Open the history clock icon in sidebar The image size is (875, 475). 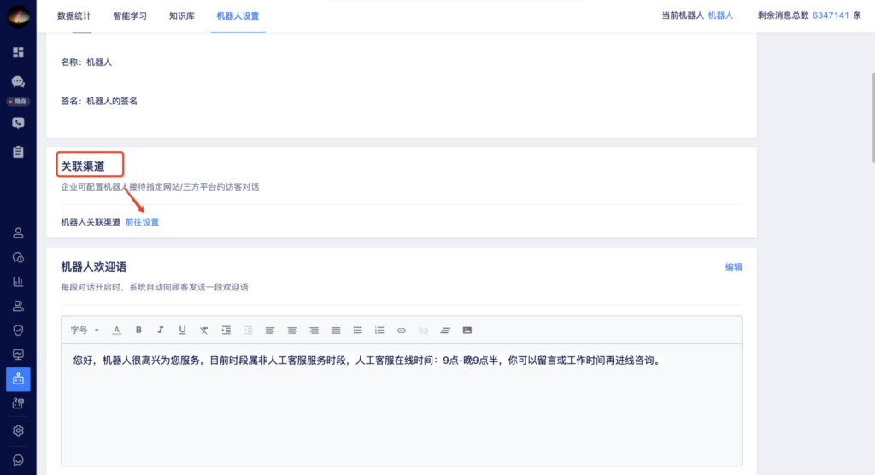[x=18, y=257]
